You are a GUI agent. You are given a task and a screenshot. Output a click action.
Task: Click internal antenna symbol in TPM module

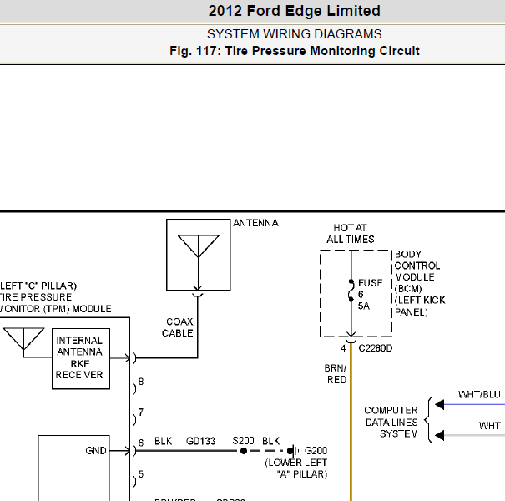click(23, 339)
